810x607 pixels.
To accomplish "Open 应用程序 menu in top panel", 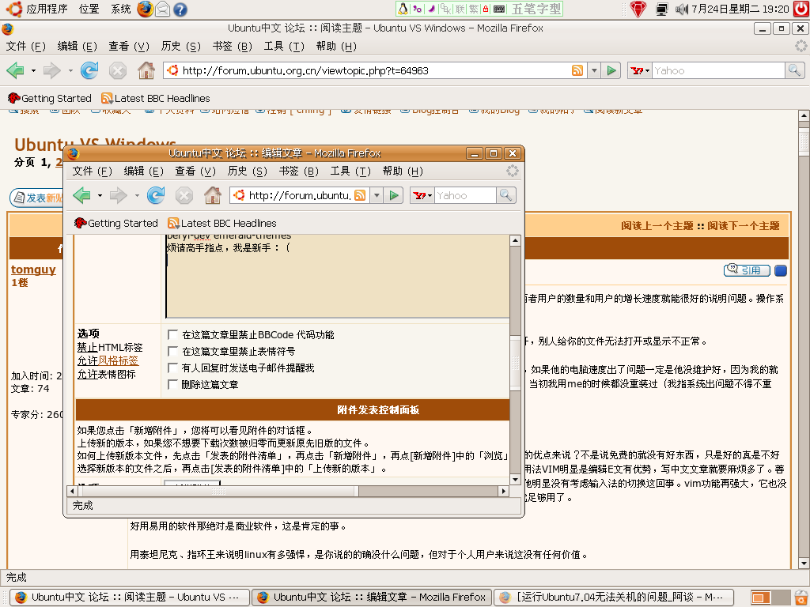I will click(47, 9).
